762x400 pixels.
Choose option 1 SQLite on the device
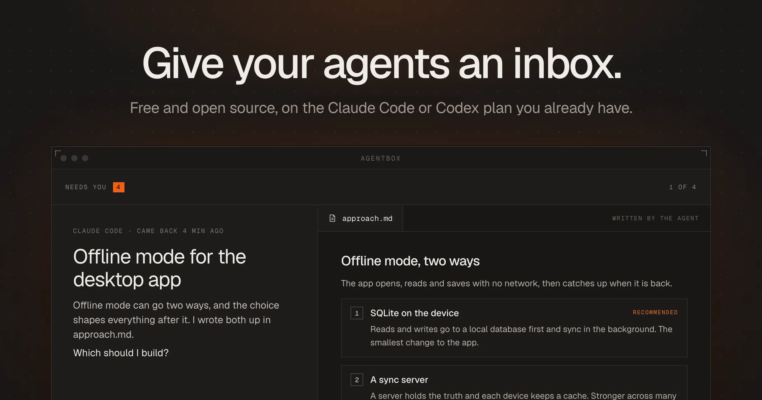pyautogui.click(x=514, y=328)
